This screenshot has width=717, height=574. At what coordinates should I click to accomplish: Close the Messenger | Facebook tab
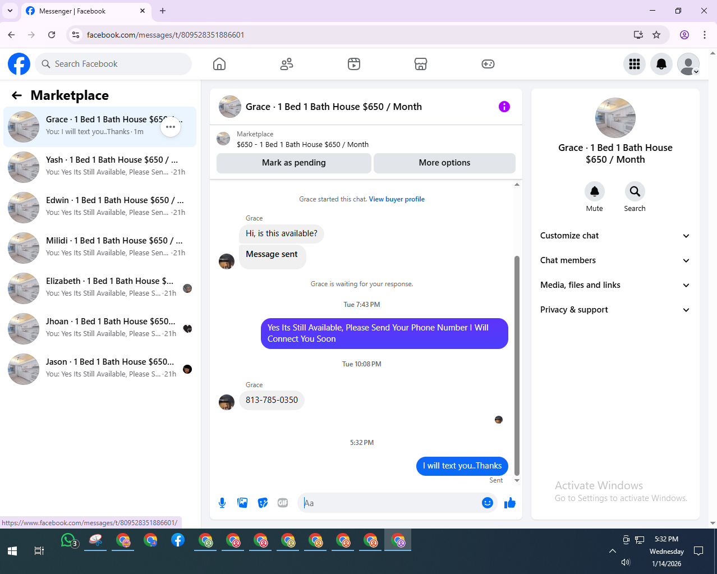pos(143,11)
